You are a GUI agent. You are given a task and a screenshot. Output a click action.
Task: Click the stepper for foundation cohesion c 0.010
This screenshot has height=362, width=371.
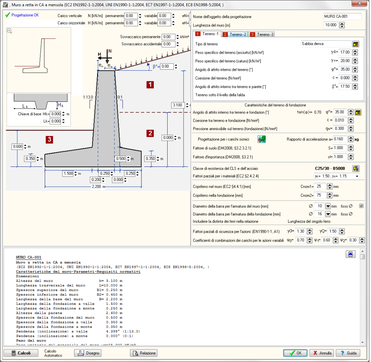351,120
